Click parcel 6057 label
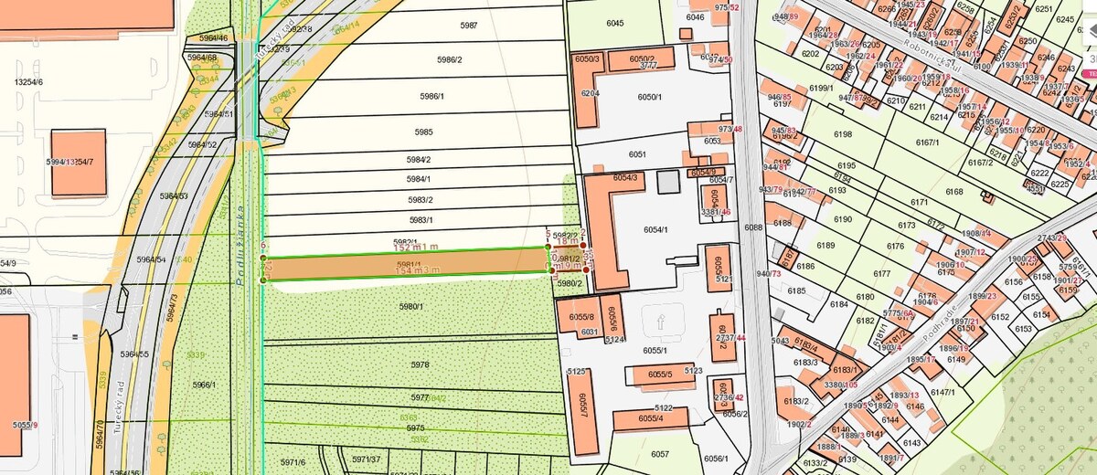Screen dimensions: 1097x475 660,453
